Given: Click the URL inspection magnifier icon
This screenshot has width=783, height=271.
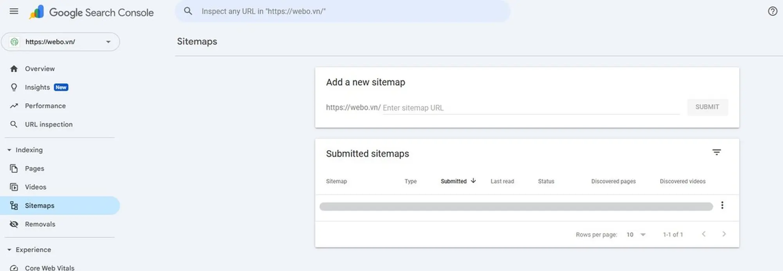Looking at the screenshot, I should 14,124.
